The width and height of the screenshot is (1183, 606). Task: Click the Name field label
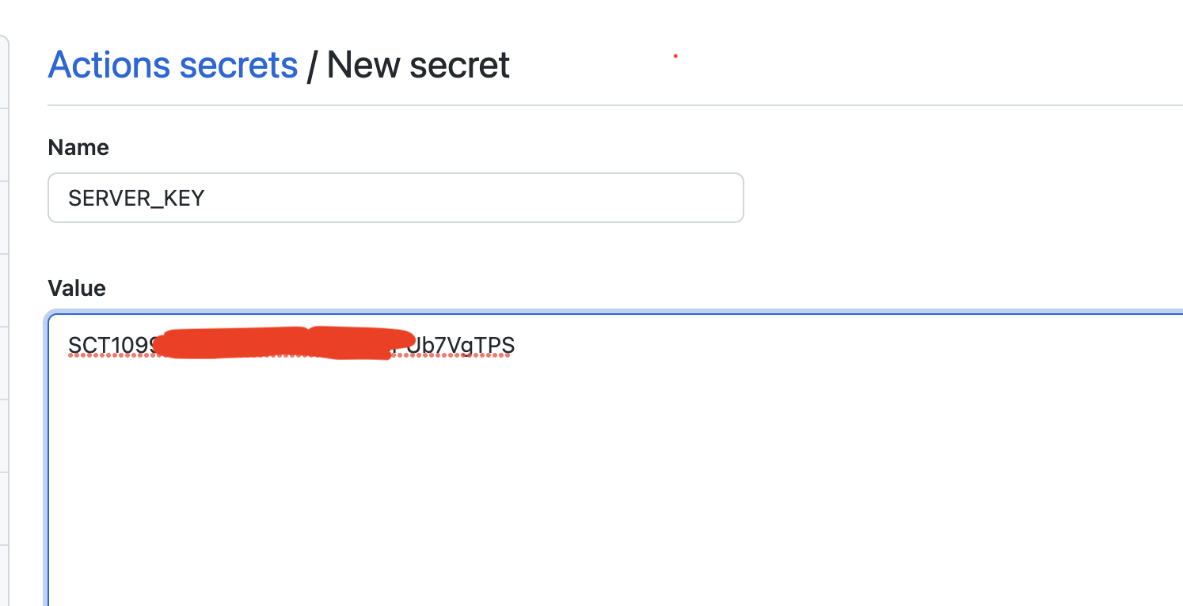pos(78,147)
